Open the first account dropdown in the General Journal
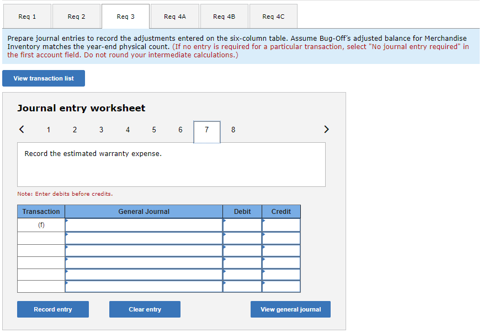483x333 pixels. [144, 224]
